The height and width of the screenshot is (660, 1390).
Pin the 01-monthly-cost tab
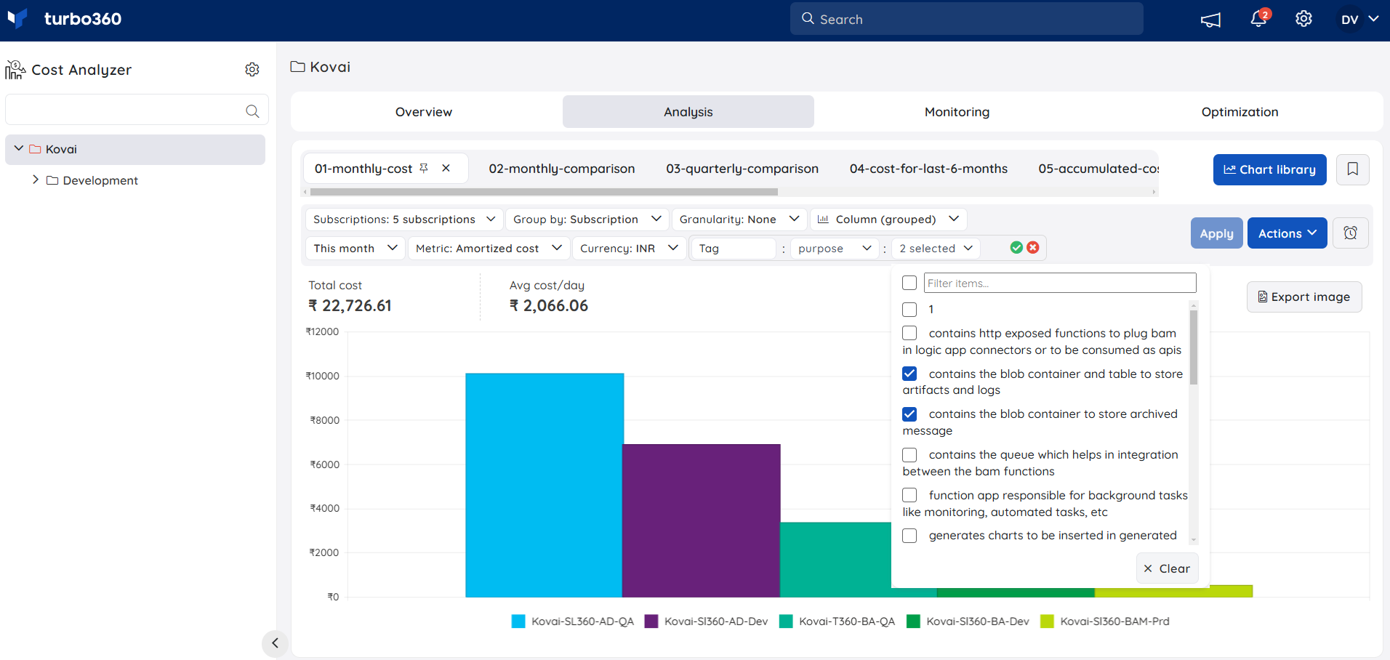pyautogui.click(x=424, y=168)
